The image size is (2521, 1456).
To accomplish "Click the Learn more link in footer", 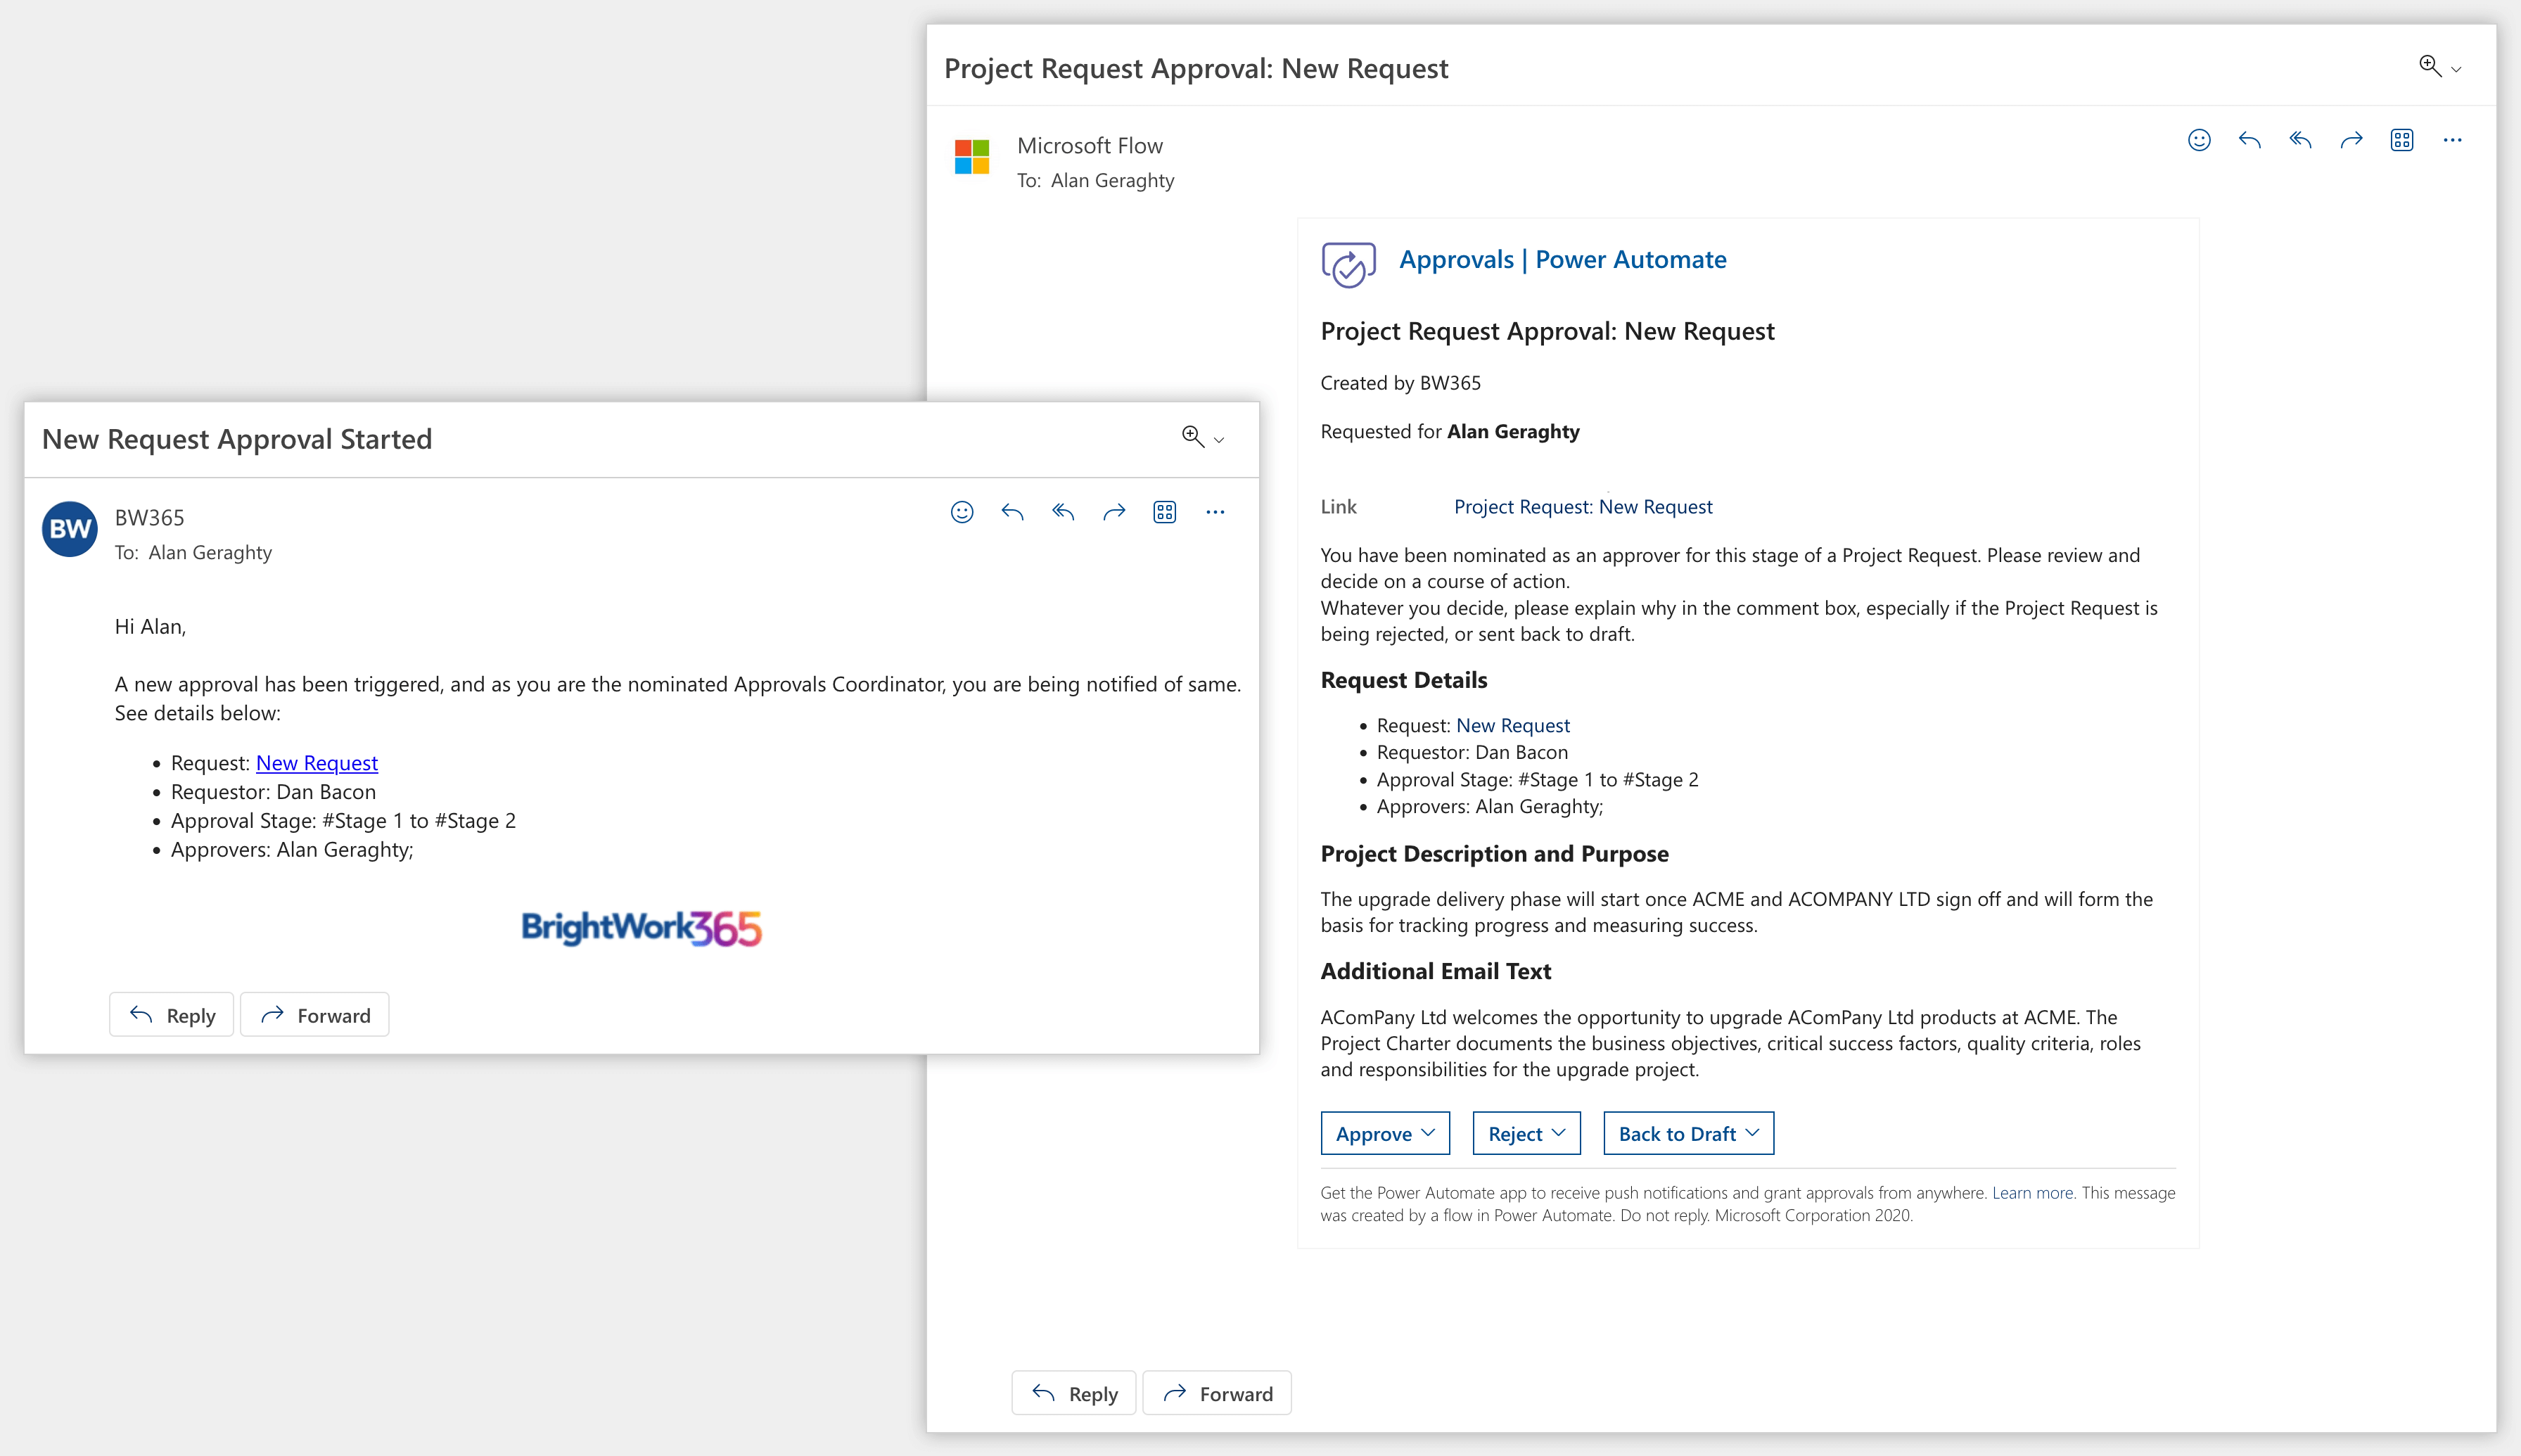I will click(x=2032, y=1192).
